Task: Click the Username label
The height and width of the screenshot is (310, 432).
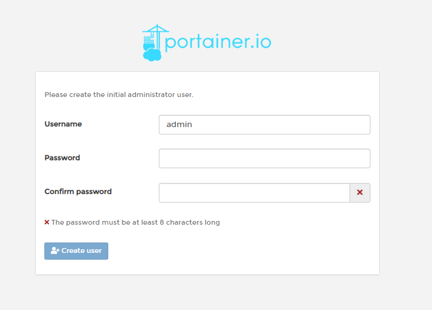Action: tap(63, 124)
